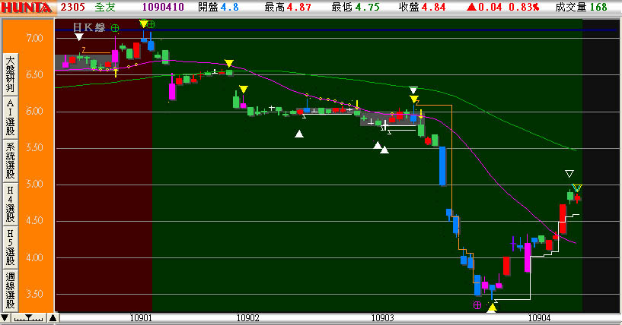Click the 10904 date axis label
This screenshot has height=325, width=622.
point(540,318)
